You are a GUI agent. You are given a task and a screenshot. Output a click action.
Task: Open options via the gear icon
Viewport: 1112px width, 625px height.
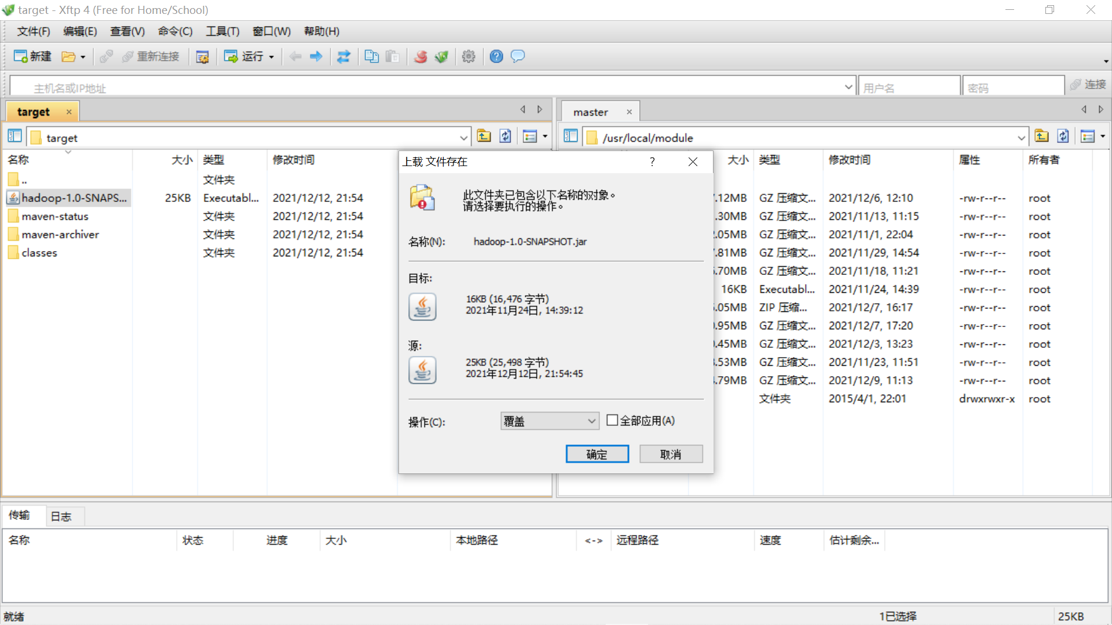click(x=469, y=56)
